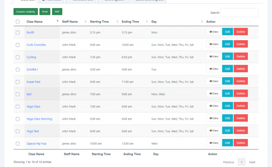Viewport: 272px width, 167px height.
Task: Open the Yoga Class Morning link
Action: click(39, 119)
